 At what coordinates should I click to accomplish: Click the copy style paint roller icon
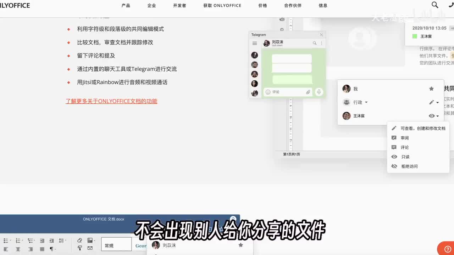click(x=80, y=248)
